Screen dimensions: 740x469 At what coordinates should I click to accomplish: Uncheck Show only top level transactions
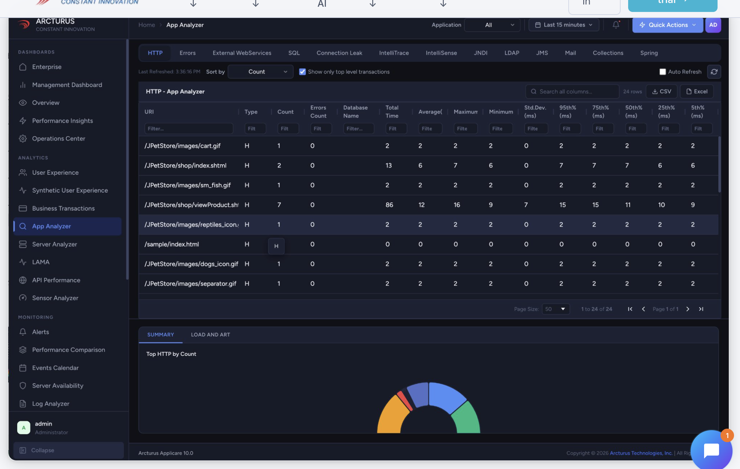[x=302, y=72]
